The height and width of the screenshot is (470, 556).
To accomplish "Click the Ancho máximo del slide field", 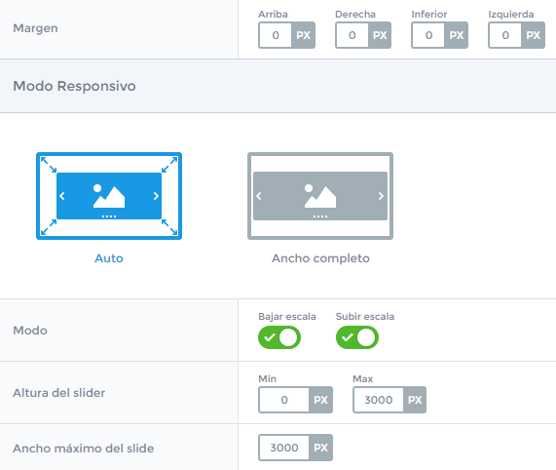I will [x=284, y=448].
